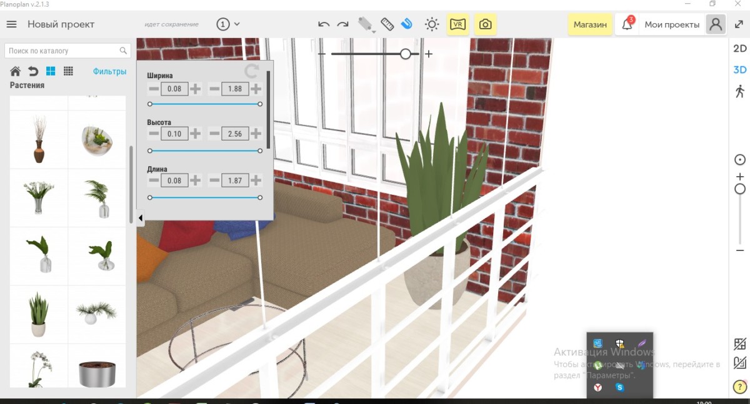750x404 pixels.
Task: Launch VR viewing mode
Action: (x=457, y=24)
